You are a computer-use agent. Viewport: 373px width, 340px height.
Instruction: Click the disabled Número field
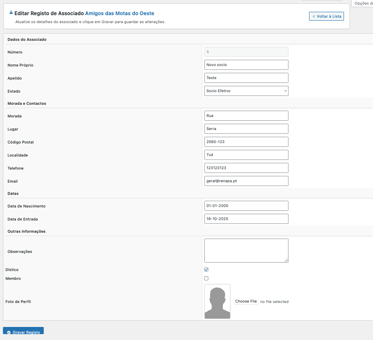tap(246, 52)
